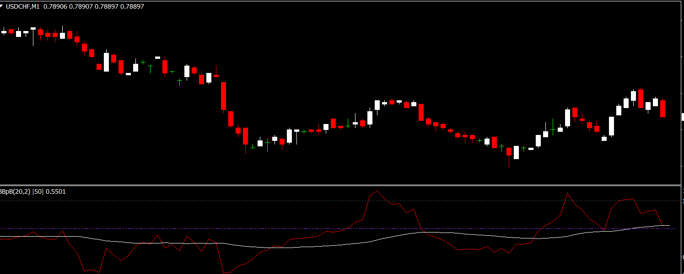Click the right end of white indicator line

(669, 225)
